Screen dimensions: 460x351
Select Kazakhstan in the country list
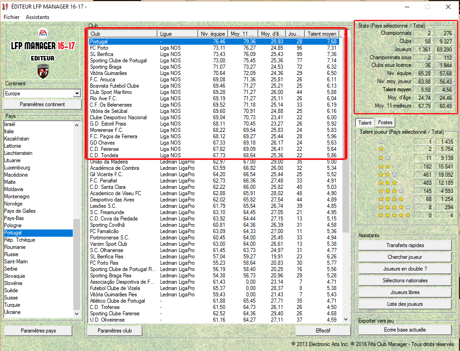38,139
